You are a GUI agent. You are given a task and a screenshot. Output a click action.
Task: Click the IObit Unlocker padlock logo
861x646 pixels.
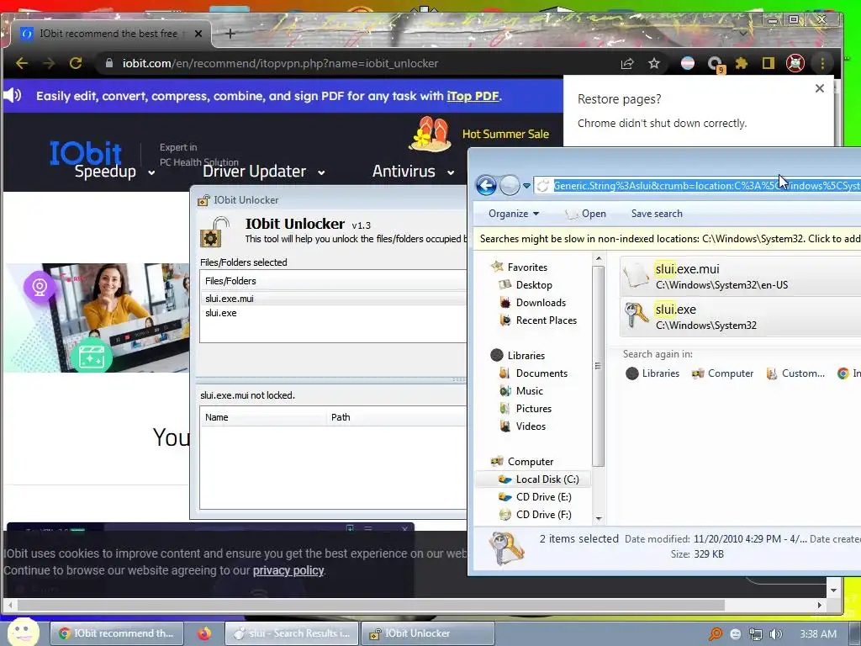(x=214, y=232)
